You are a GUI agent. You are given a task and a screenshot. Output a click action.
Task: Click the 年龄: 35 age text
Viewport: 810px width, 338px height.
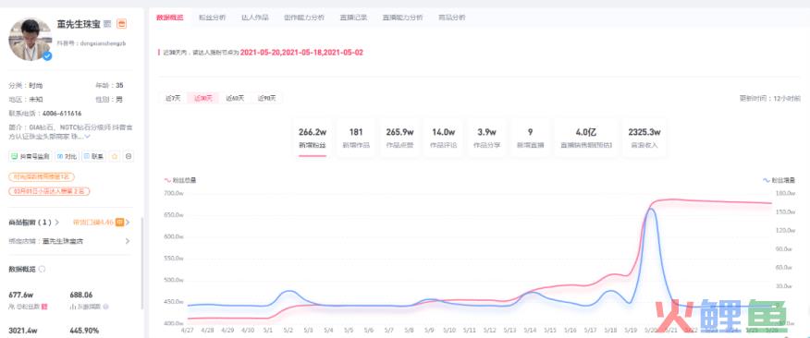(109, 85)
